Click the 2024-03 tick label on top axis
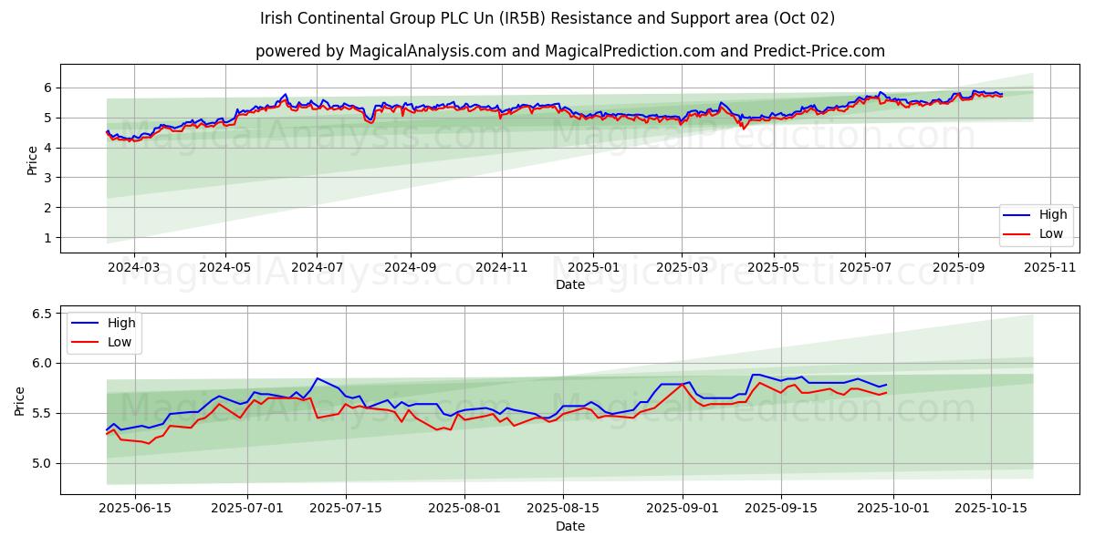 134,267
